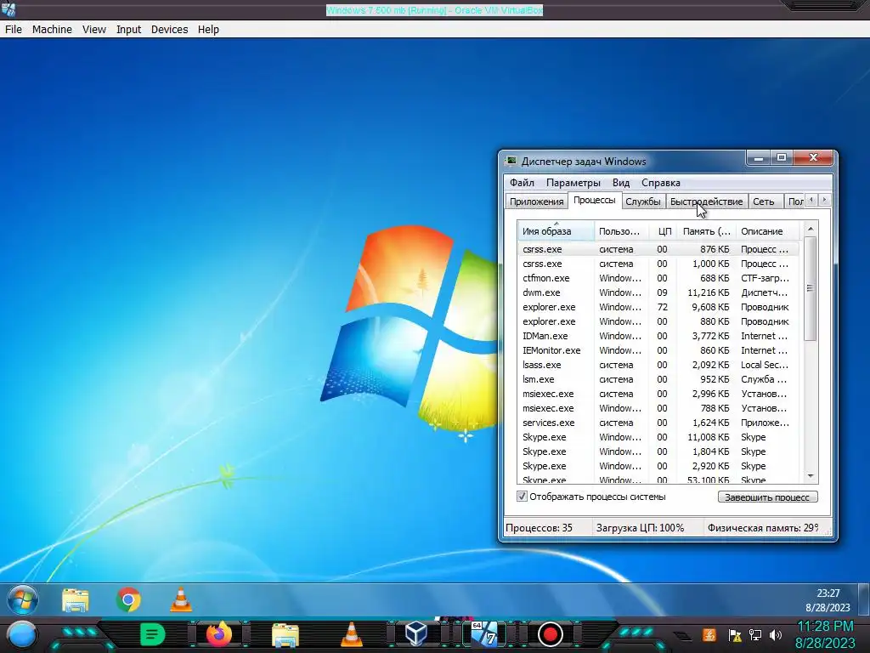This screenshot has height=653, width=870.
Task: Switch to the Быстродействие tab
Action: coord(706,202)
